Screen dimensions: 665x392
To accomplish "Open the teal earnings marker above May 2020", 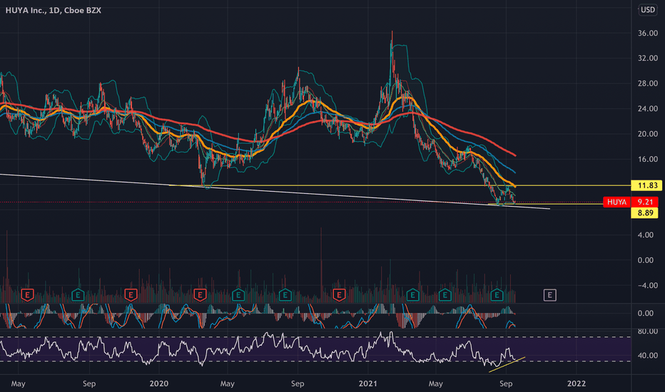I will click(x=238, y=294).
